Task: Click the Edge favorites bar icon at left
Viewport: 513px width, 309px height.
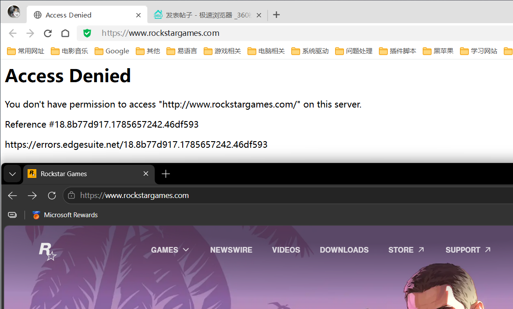Action: [12, 215]
